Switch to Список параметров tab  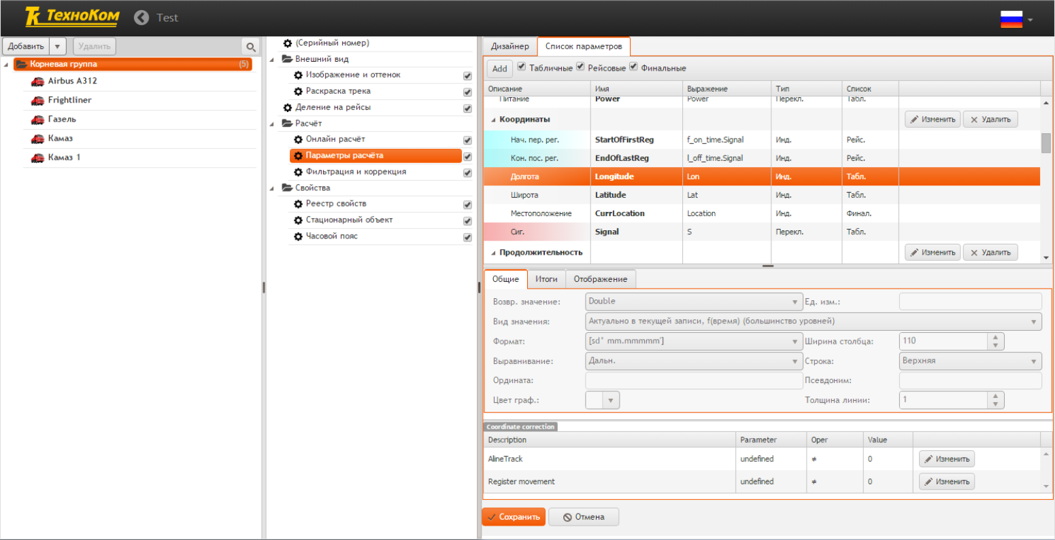coord(584,46)
